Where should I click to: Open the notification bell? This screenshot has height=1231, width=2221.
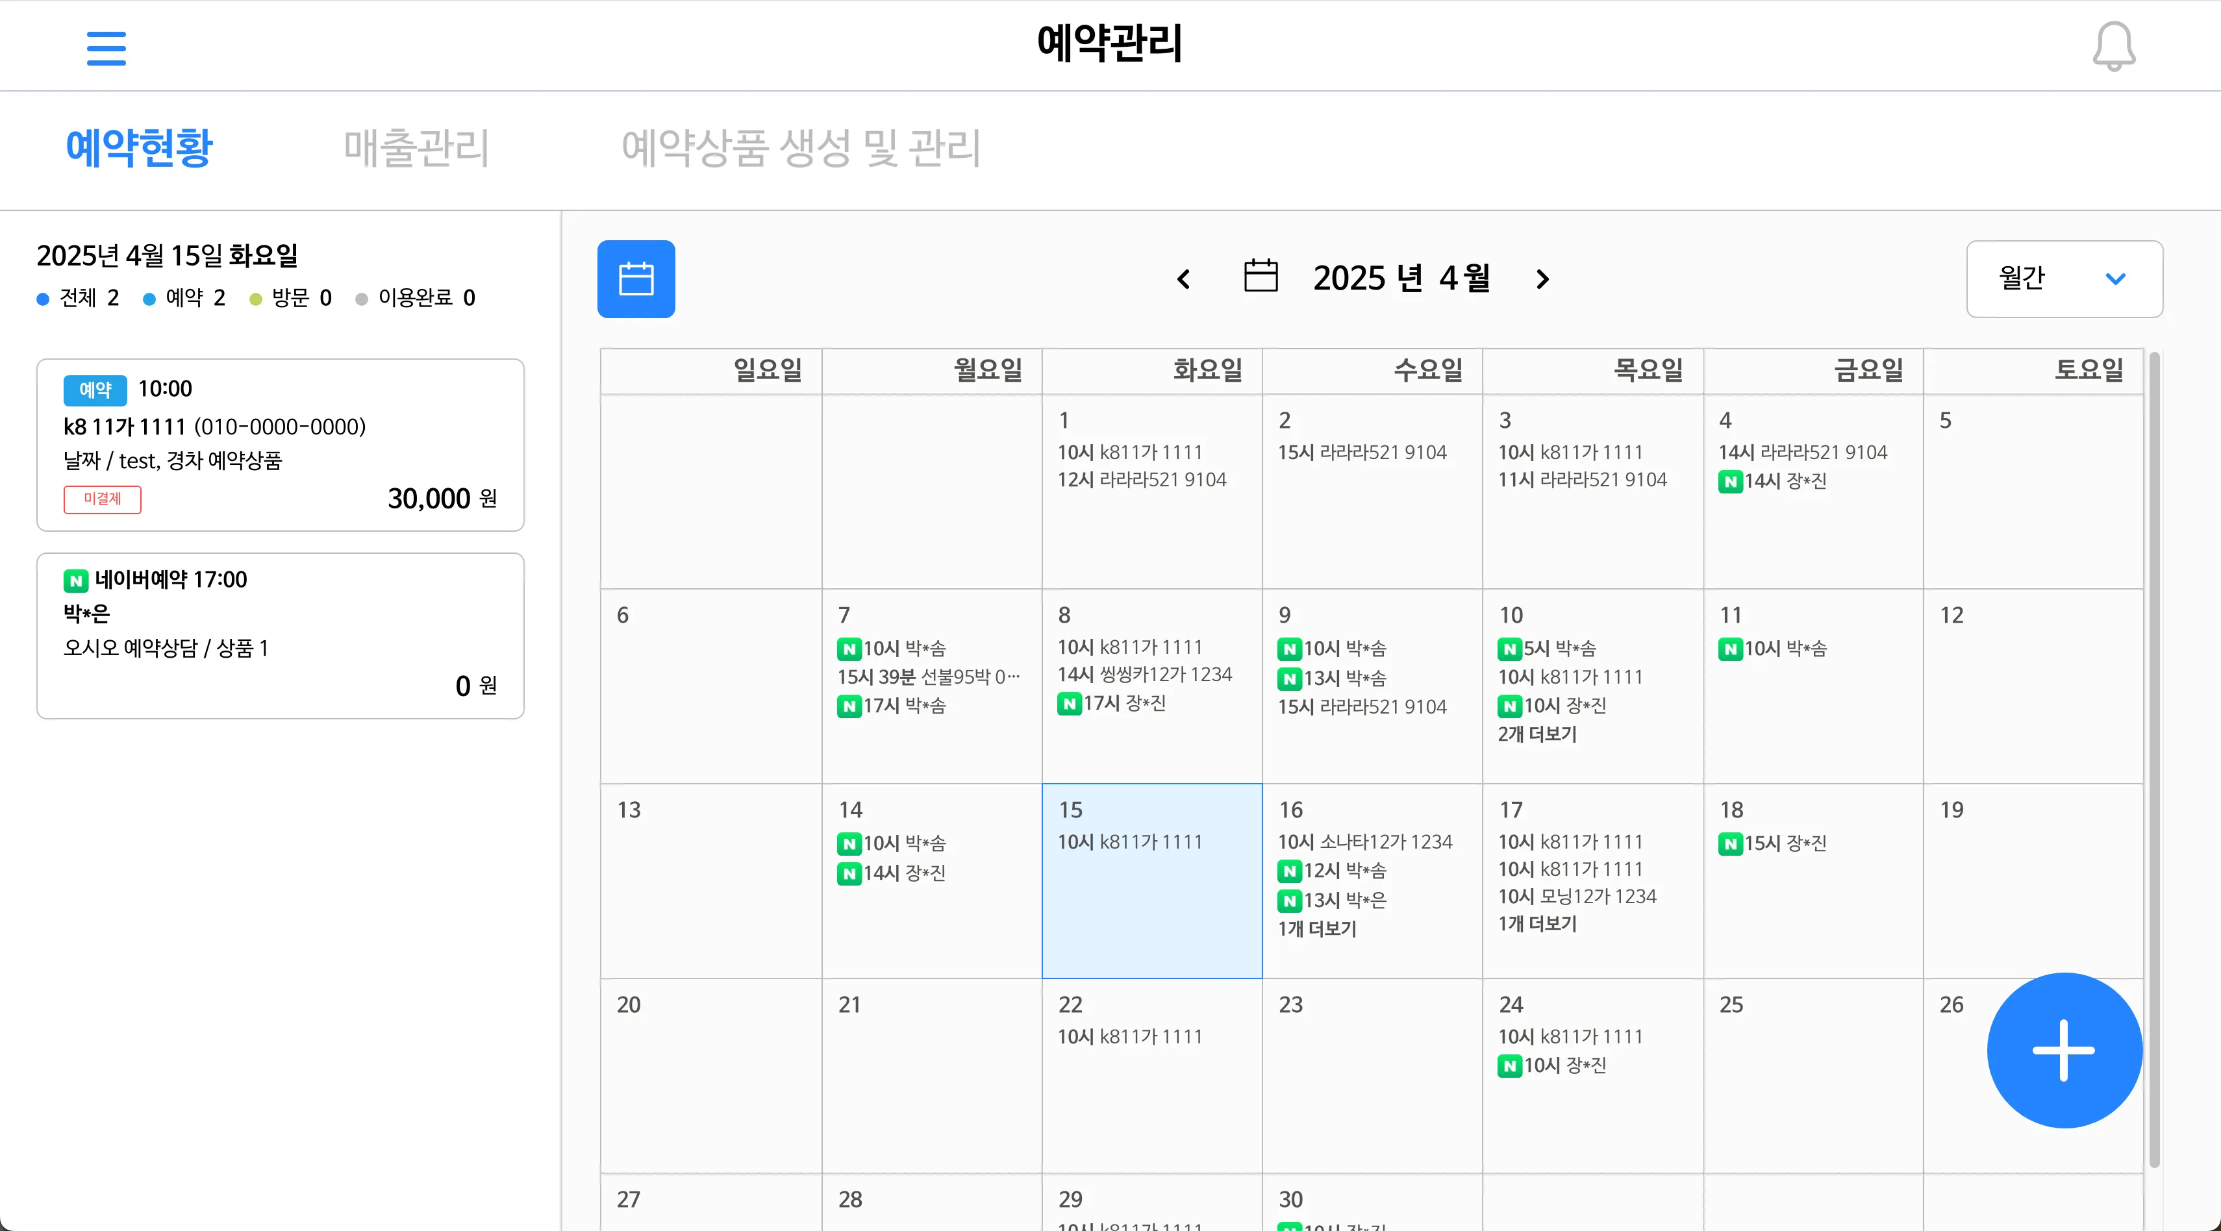tap(2113, 47)
